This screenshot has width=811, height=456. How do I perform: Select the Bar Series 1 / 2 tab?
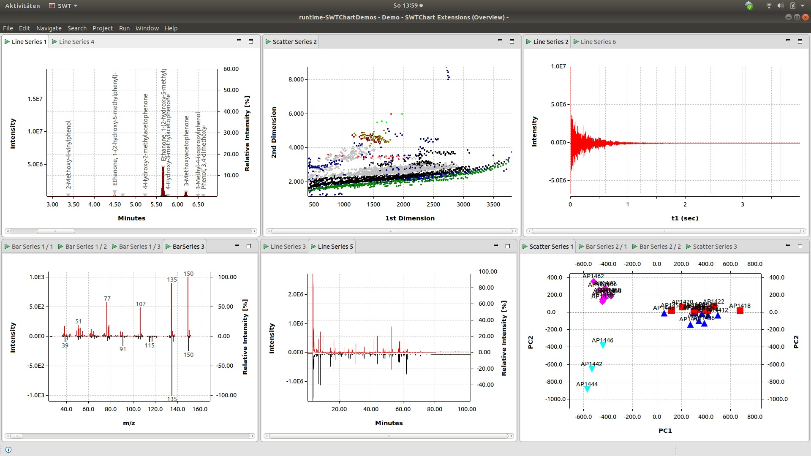[x=86, y=247]
